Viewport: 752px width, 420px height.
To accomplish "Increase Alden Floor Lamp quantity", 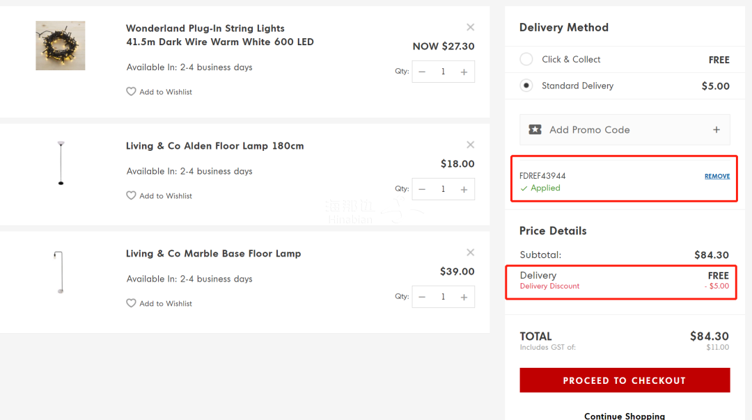I will (464, 189).
